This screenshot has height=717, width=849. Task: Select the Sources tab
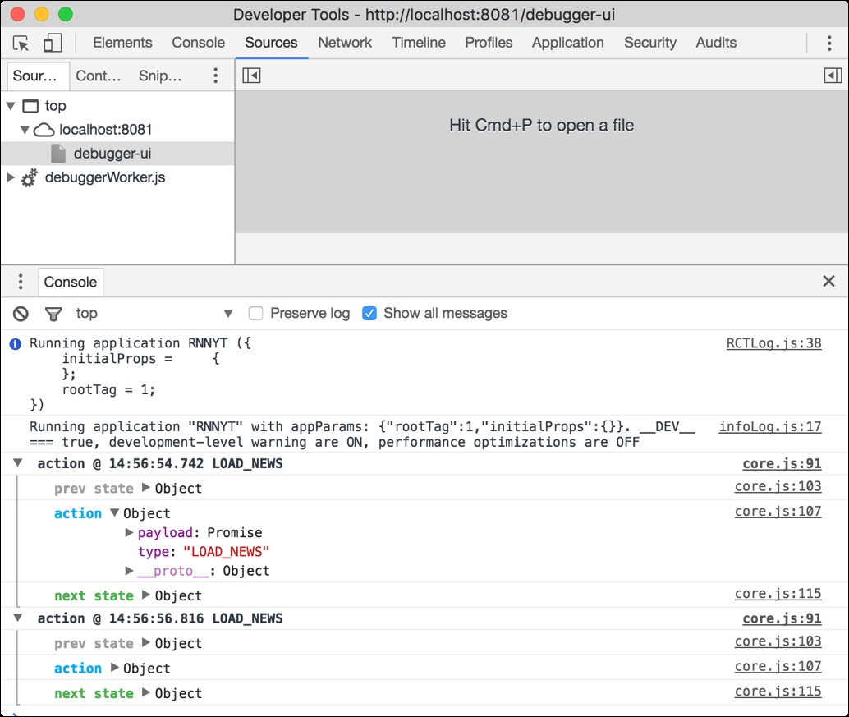(x=271, y=43)
